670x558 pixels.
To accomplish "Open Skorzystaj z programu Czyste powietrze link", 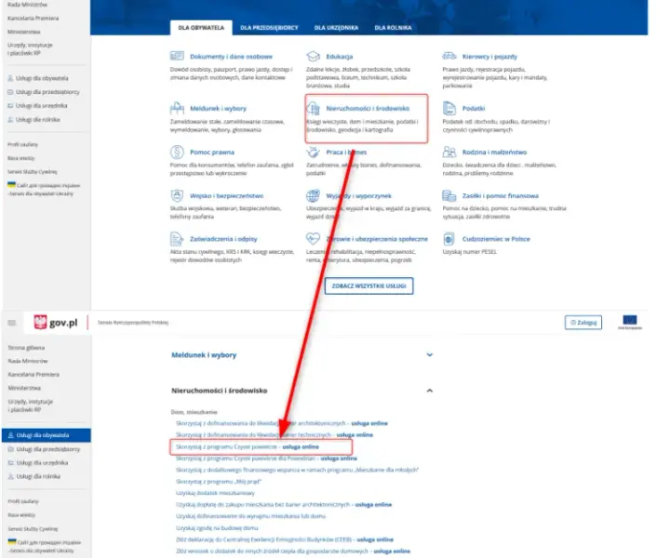I will click(x=248, y=447).
